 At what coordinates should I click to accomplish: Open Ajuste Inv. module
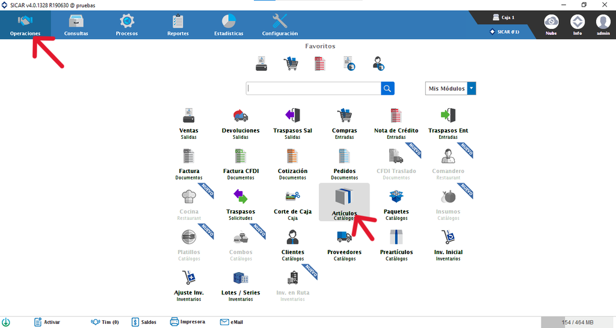click(x=189, y=285)
